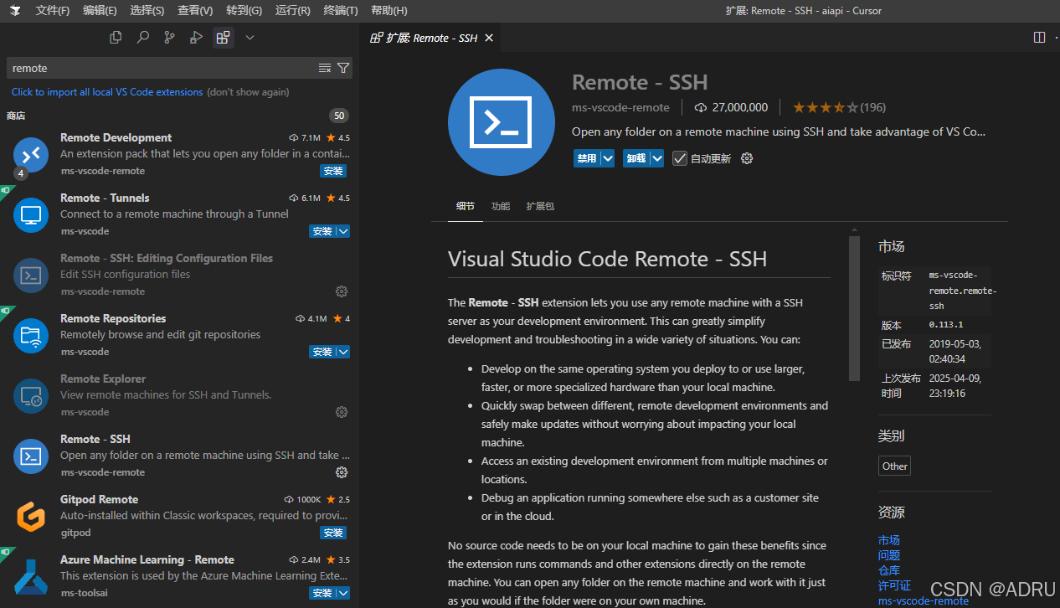Open the 市场 marketplace resource link
This screenshot has width=1060, height=608.
[889, 540]
